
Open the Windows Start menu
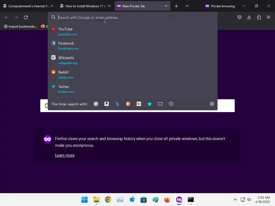pos(84,200)
